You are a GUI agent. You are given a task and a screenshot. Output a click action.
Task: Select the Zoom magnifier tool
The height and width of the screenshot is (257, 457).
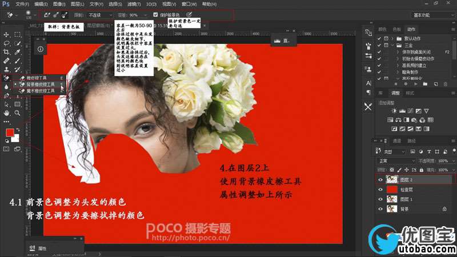click(x=17, y=113)
